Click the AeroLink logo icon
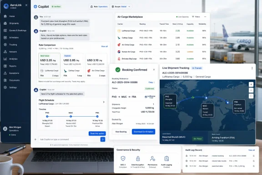Screen dimensions: 262x175 [x=6, y=6]
